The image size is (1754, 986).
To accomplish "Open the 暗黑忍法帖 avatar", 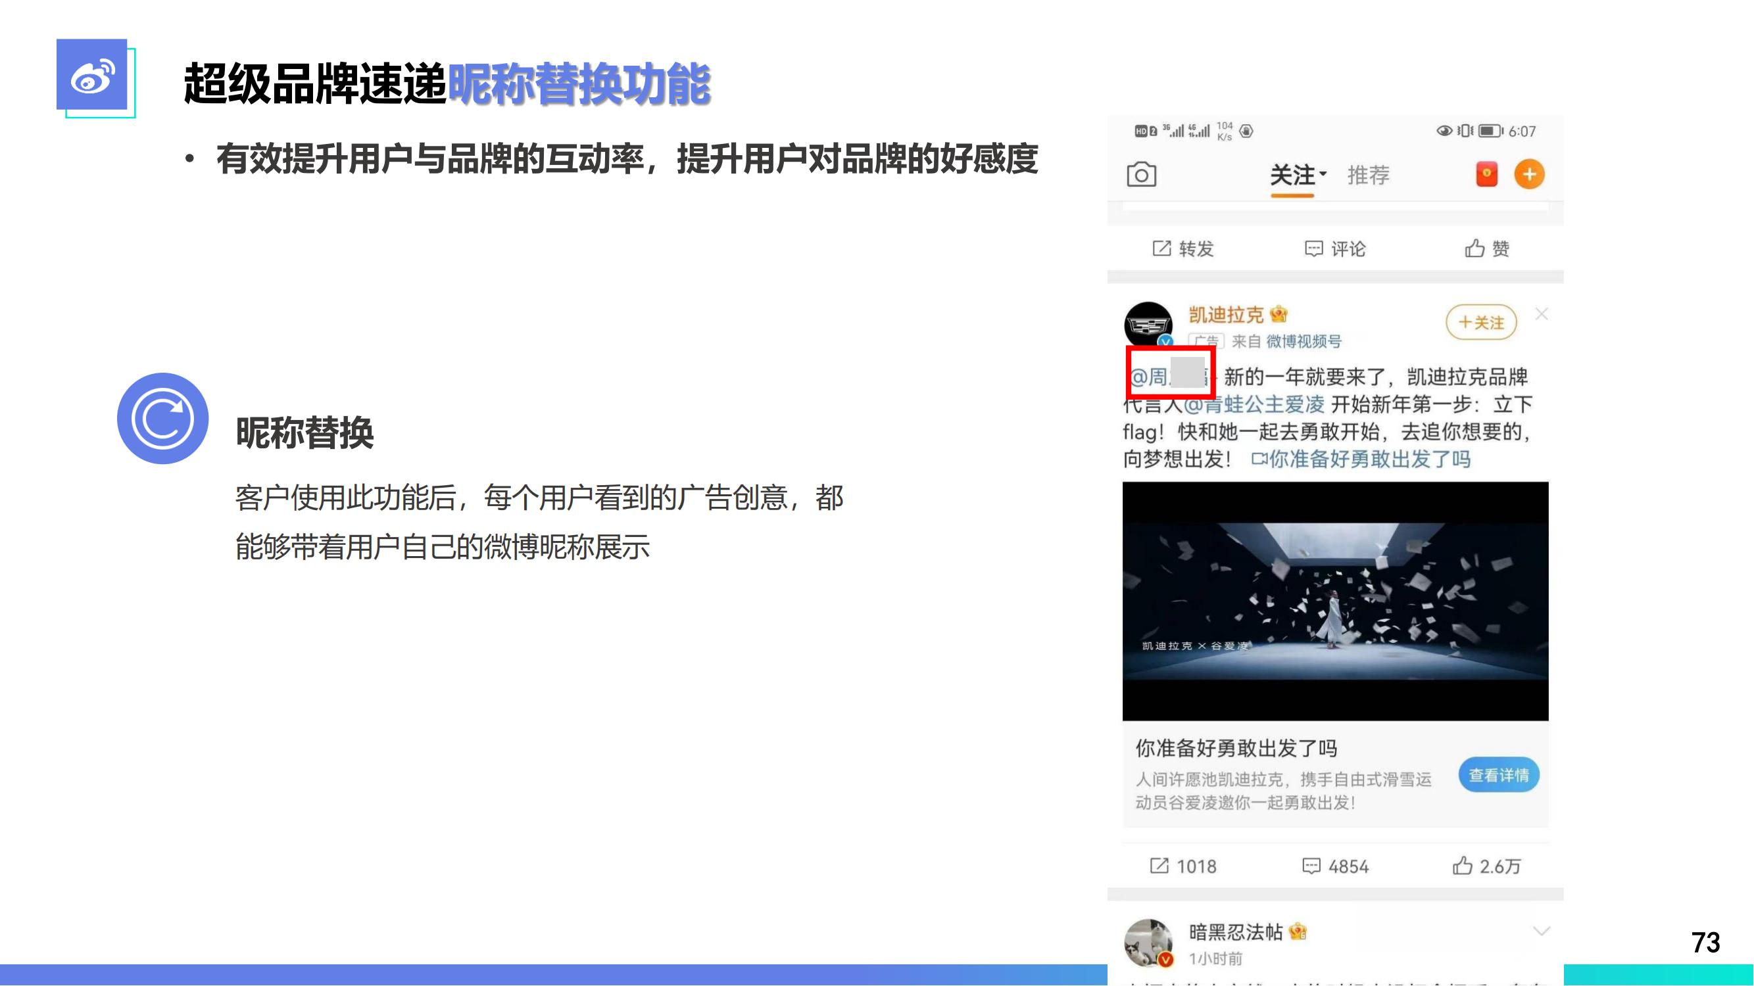I will [x=1149, y=943].
